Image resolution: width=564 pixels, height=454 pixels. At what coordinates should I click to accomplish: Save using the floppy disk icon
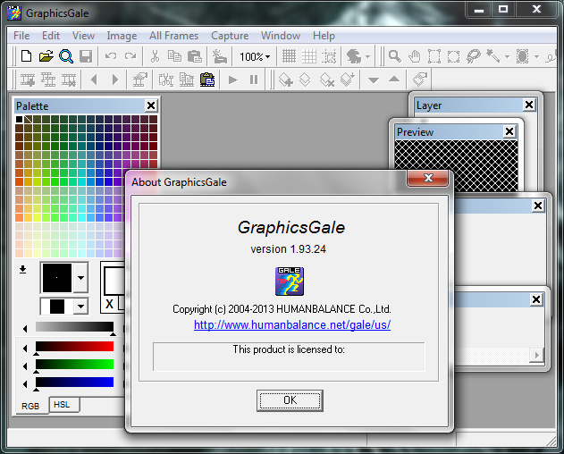point(86,56)
